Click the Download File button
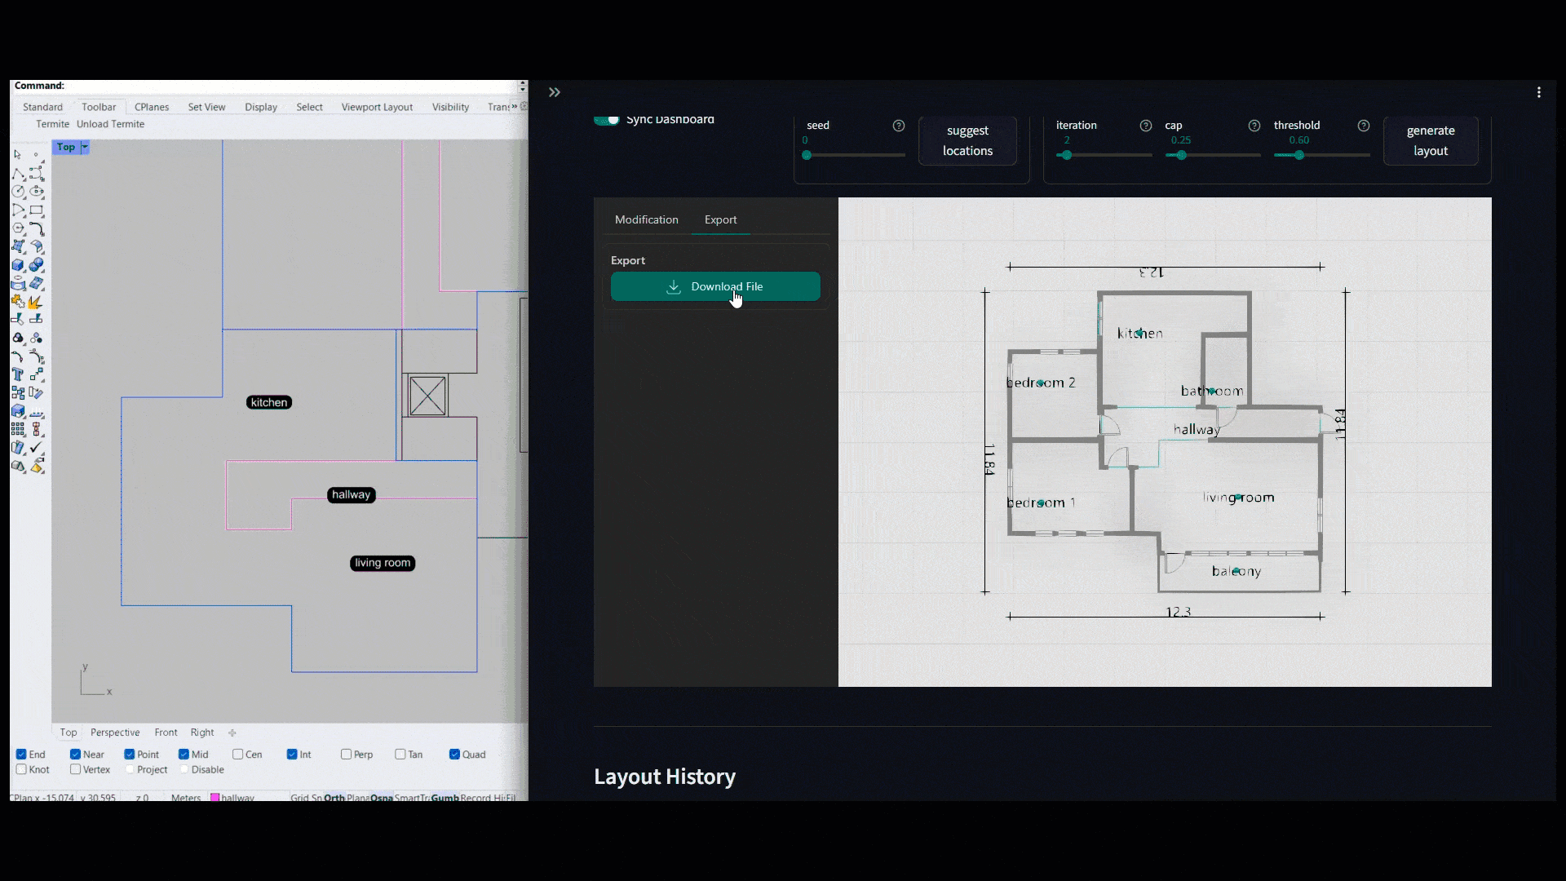 pos(715,286)
